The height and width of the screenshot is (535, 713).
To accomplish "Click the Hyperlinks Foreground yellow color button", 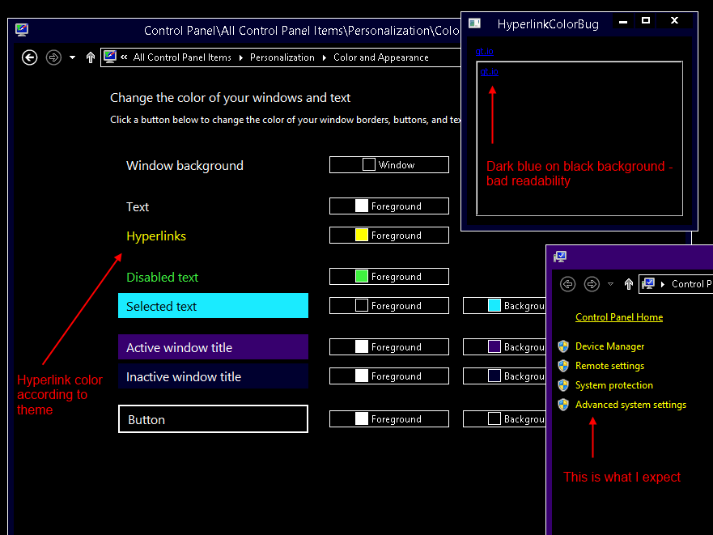I will click(x=389, y=236).
